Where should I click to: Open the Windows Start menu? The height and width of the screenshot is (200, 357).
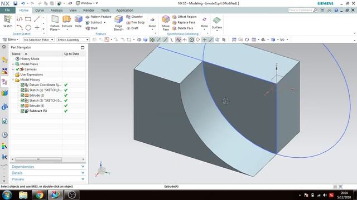7,195
